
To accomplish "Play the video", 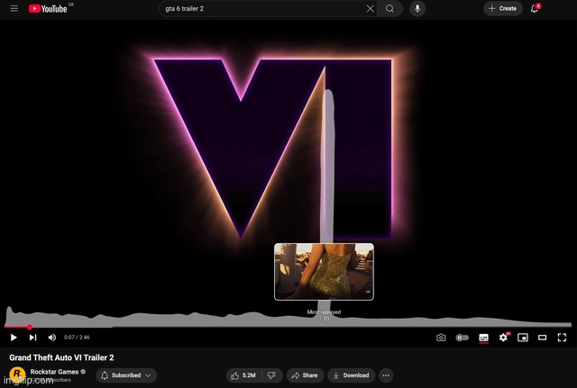I will [14, 338].
